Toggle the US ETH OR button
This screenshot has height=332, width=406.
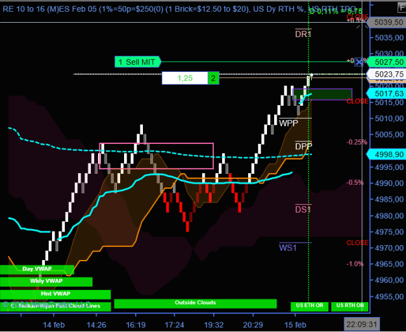pyautogui.click(x=310, y=307)
